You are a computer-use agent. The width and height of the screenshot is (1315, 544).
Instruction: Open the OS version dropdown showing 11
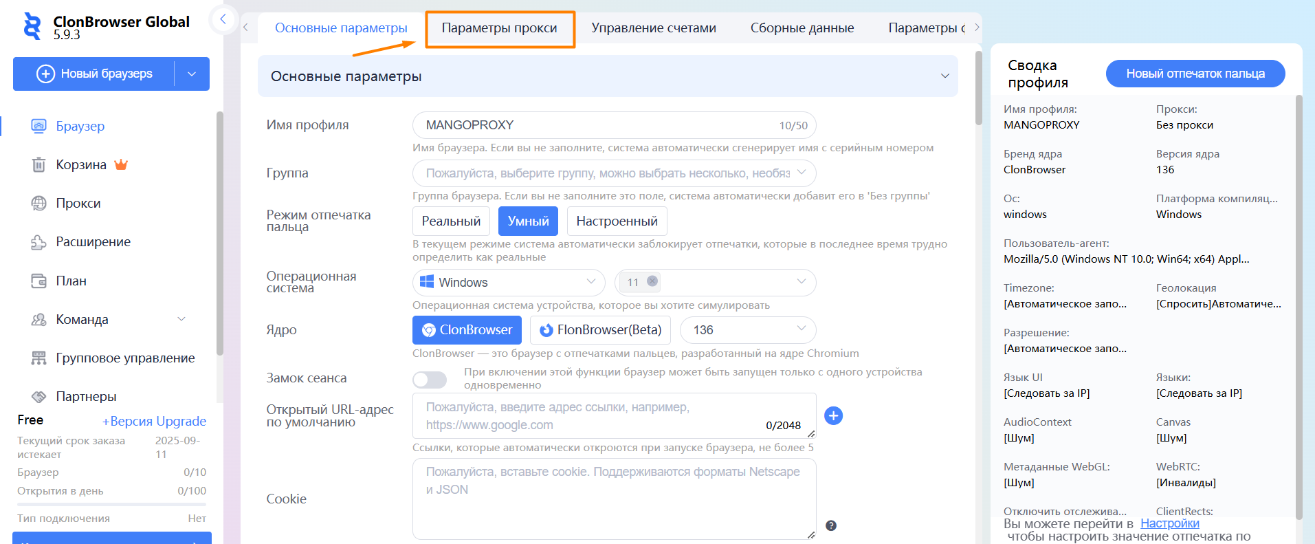[x=715, y=282]
